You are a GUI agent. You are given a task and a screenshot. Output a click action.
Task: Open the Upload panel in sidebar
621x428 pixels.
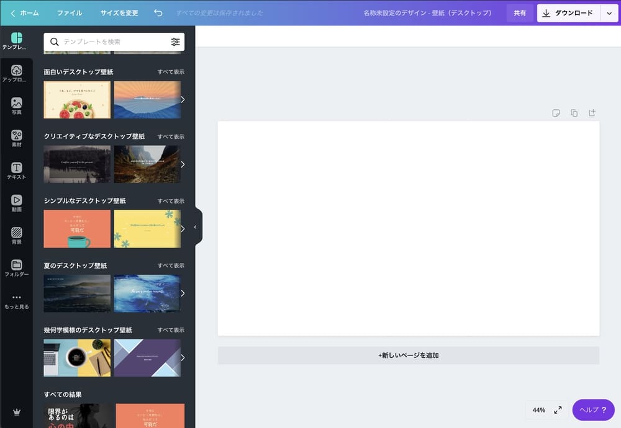pyautogui.click(x=16, y=74)
